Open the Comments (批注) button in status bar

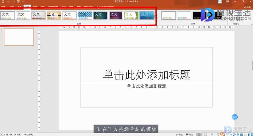tap(189, 134)
